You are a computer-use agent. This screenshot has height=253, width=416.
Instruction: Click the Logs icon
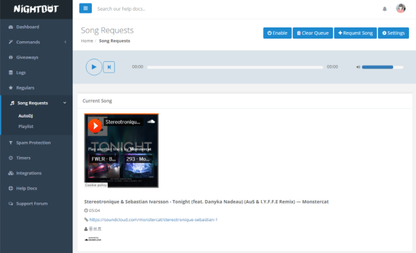(11, 73)
